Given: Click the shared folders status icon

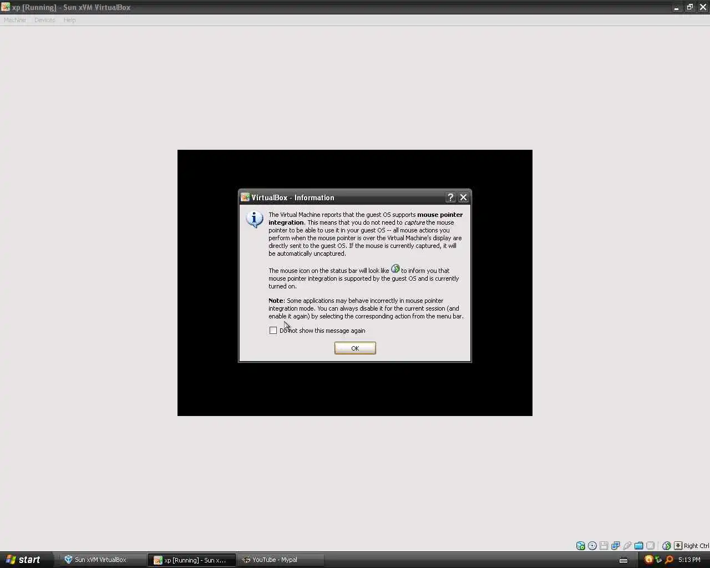Looking at the screenshot, I should [639, 546].
